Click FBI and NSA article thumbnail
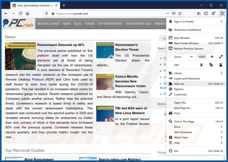Viewport: 228px width, 162px height. pos(105,114)
